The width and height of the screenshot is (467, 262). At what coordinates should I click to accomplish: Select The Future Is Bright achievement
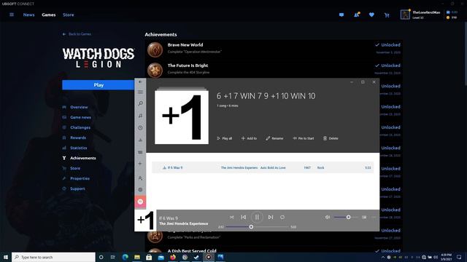pos(274,70)
